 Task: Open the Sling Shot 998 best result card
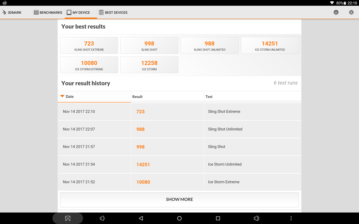click(149, 45)
